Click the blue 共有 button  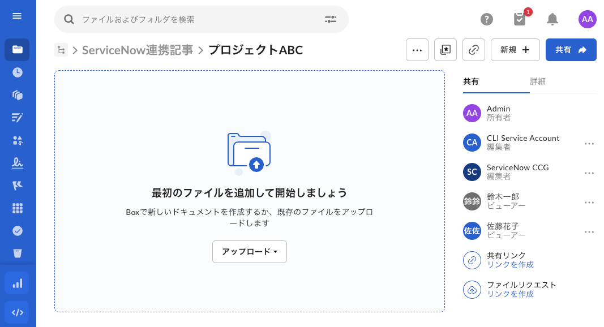pyautogui.click(x=571, y=50)
